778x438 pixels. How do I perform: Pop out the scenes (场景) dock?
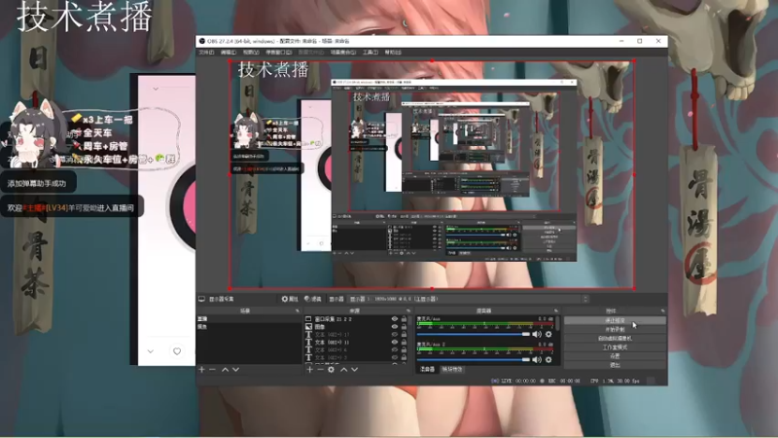(298, 310)
